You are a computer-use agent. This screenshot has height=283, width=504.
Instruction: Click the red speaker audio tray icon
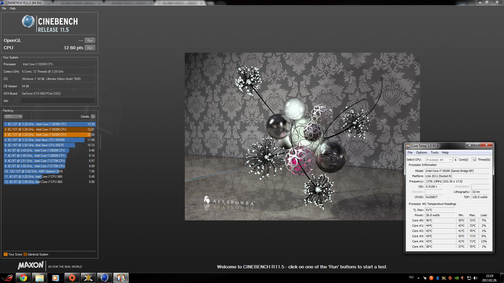(x=463, y=278)
